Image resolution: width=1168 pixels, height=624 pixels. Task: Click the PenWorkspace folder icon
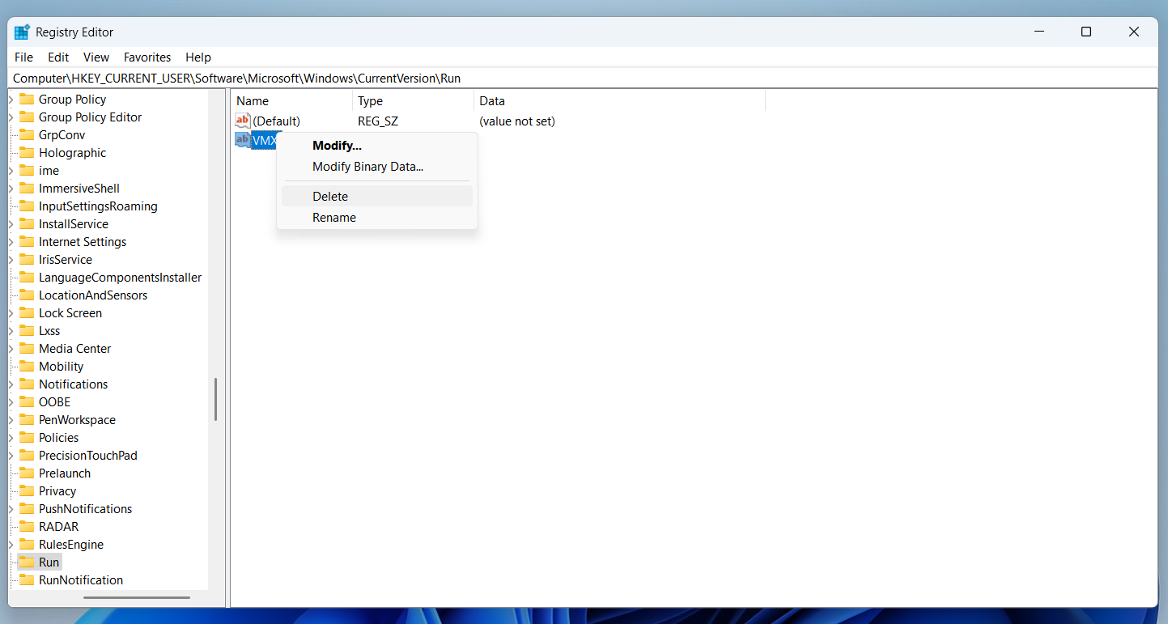pos(27,420)
